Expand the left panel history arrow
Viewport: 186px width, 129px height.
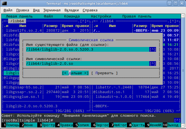[x=83, y=21]
